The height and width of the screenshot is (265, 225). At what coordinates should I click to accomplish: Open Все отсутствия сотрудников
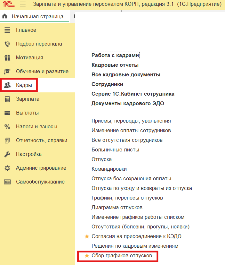pyautogui.click(x=127, y=140)
